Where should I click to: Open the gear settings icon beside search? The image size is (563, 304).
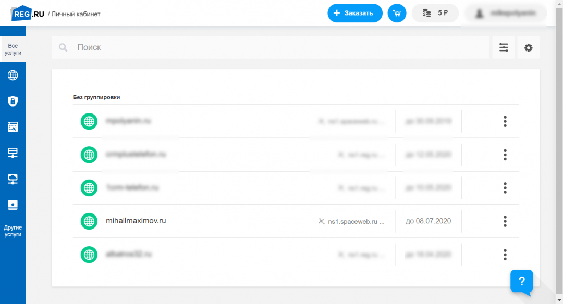(x=528, y=47)
